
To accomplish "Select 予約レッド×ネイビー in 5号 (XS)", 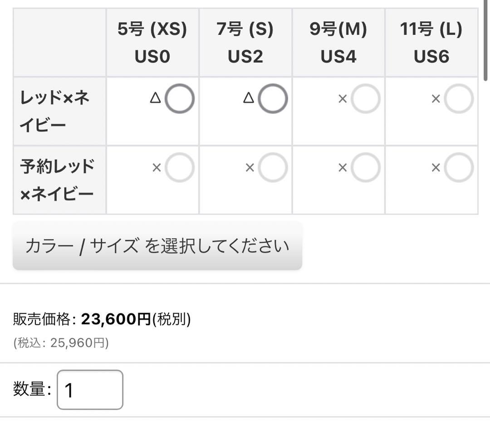I will [x=179, y=168].
